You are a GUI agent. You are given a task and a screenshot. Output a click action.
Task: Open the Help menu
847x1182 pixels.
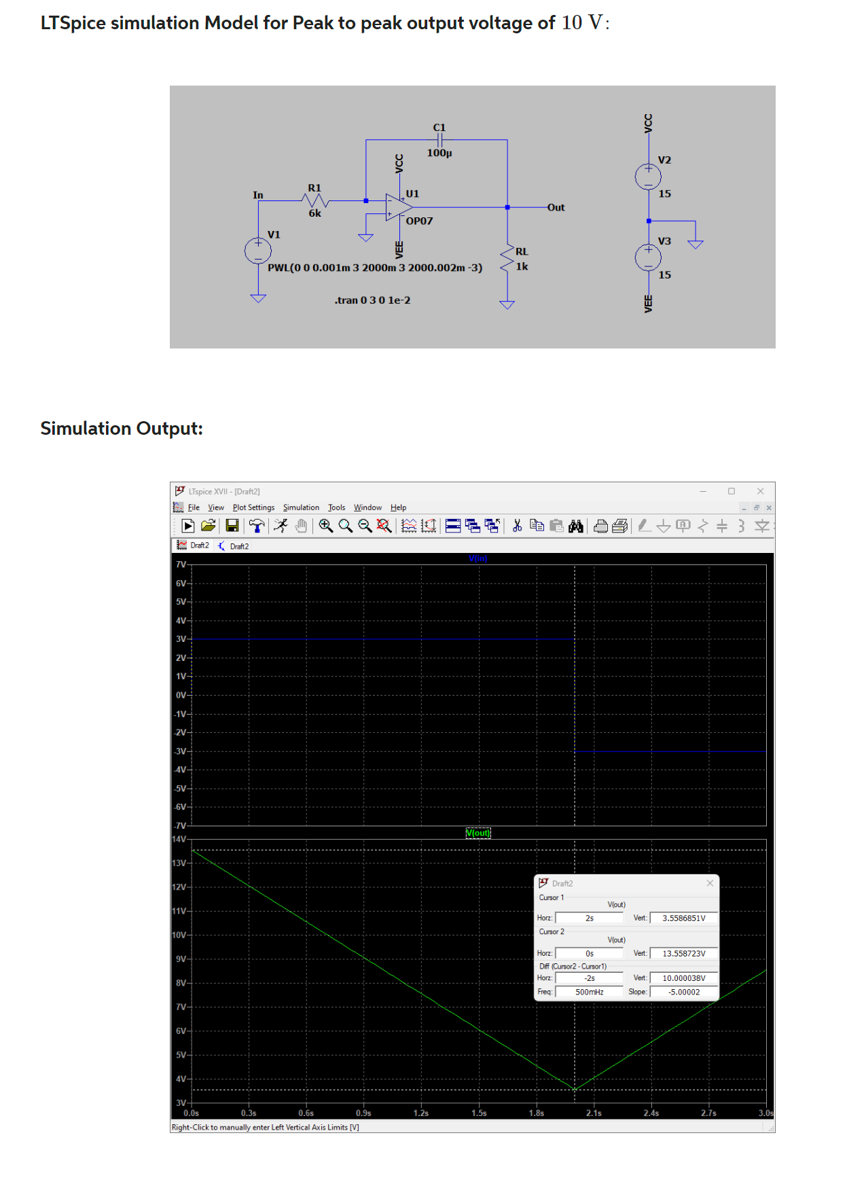[398, 507]
